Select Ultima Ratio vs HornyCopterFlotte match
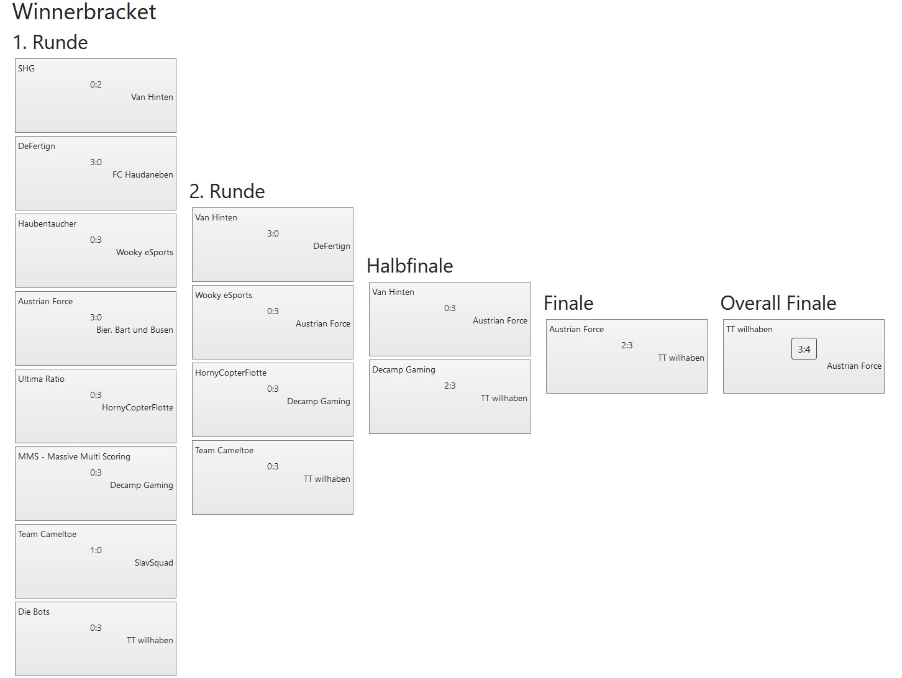Image resolution: width=902 pixels, height=678 pixels. point(95,406)
